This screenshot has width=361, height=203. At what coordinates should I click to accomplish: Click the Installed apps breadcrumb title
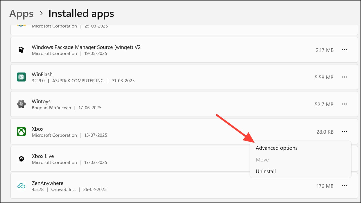point(81,13)
